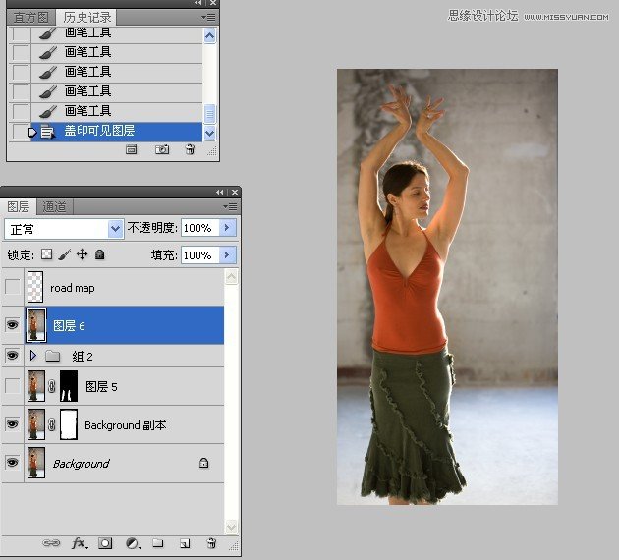619x560 pixels.
Task: Create new adjustment layer icon
Action: [133, 543]
